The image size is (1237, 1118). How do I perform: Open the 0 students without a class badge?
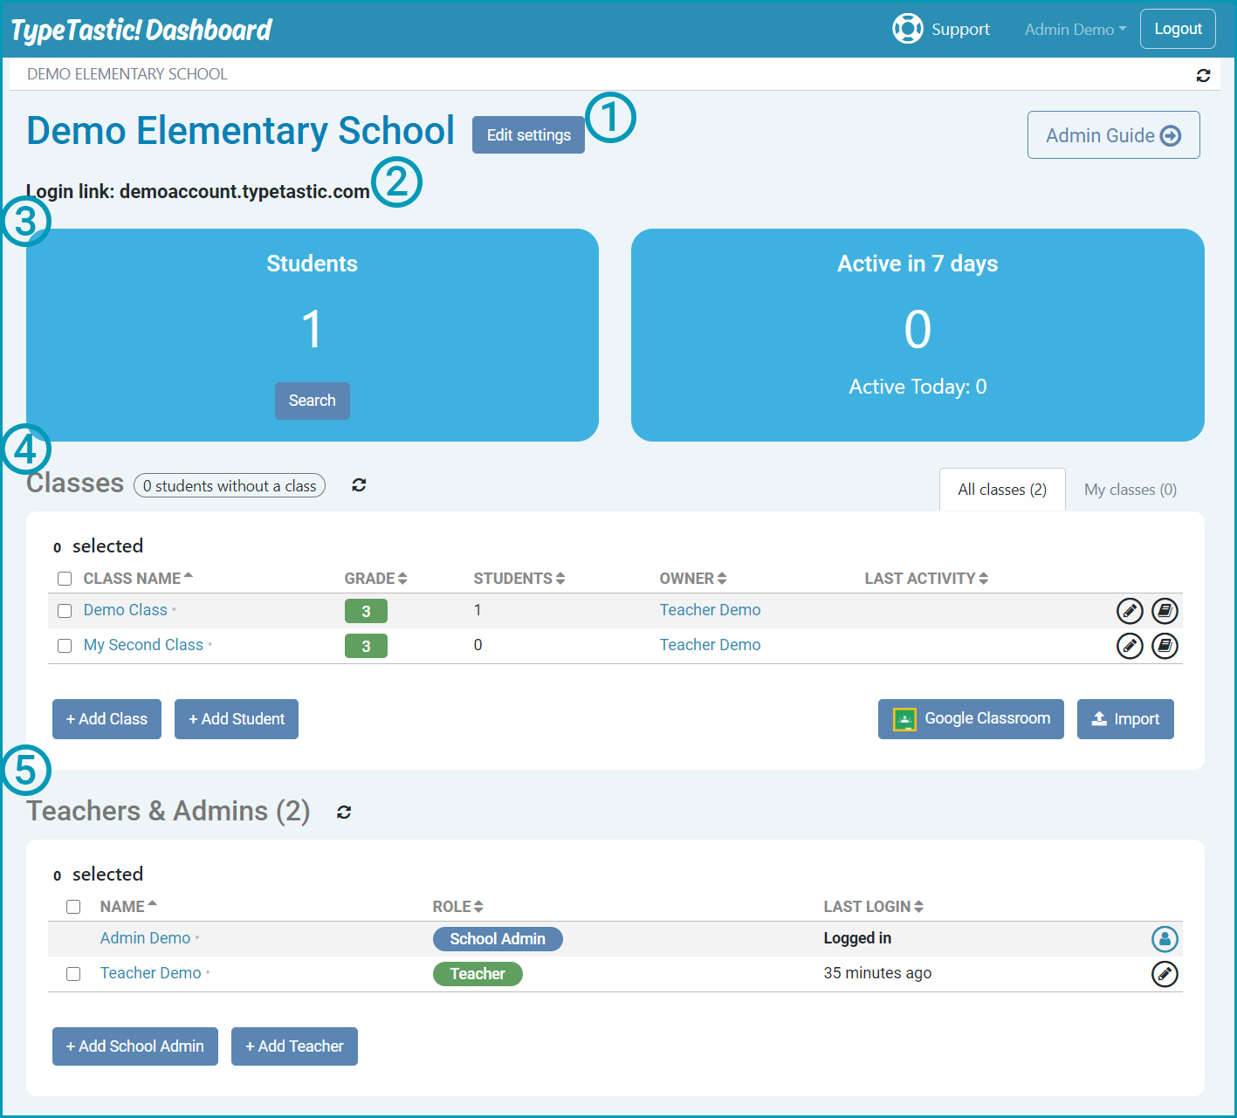coord(230,486)
